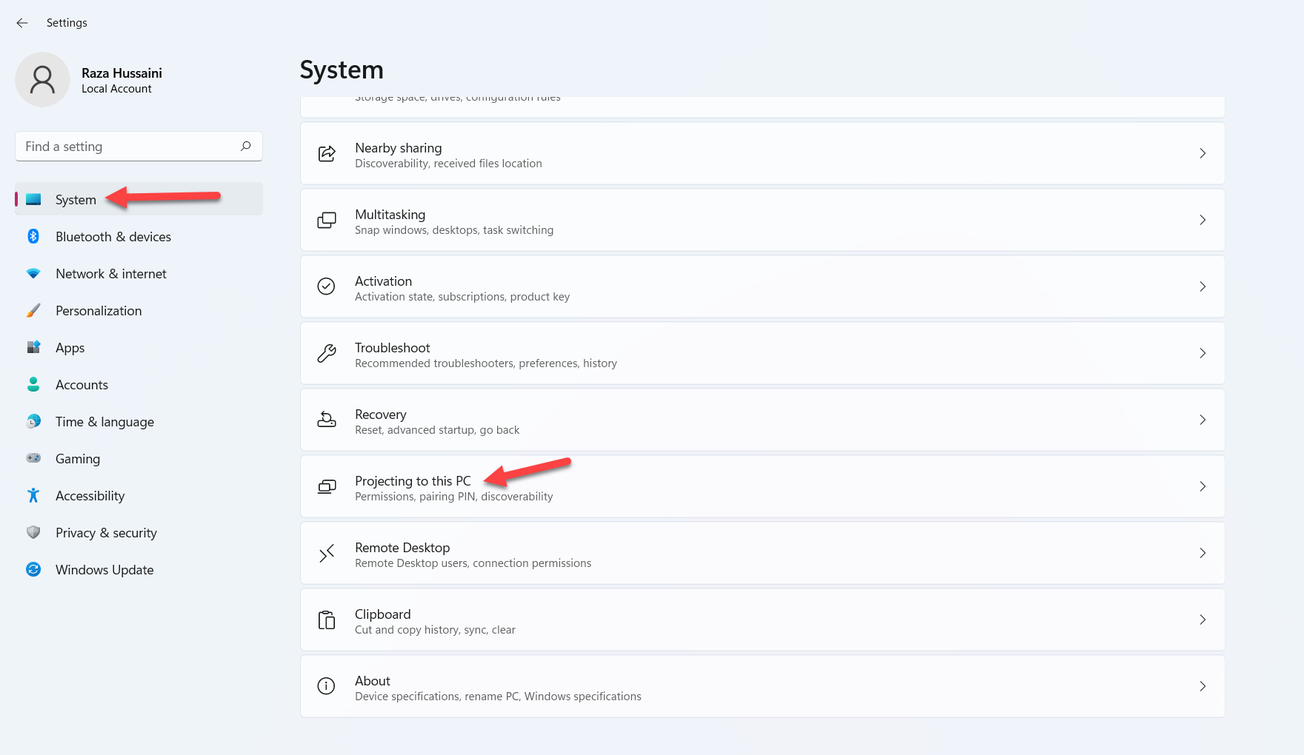The image size is (1304, 755).
Task: Click the Nearby sharing icon
Action: [x=327, y=154]
